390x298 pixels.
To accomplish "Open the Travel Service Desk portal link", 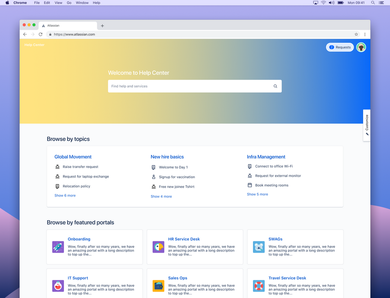I will click(287, 278).
